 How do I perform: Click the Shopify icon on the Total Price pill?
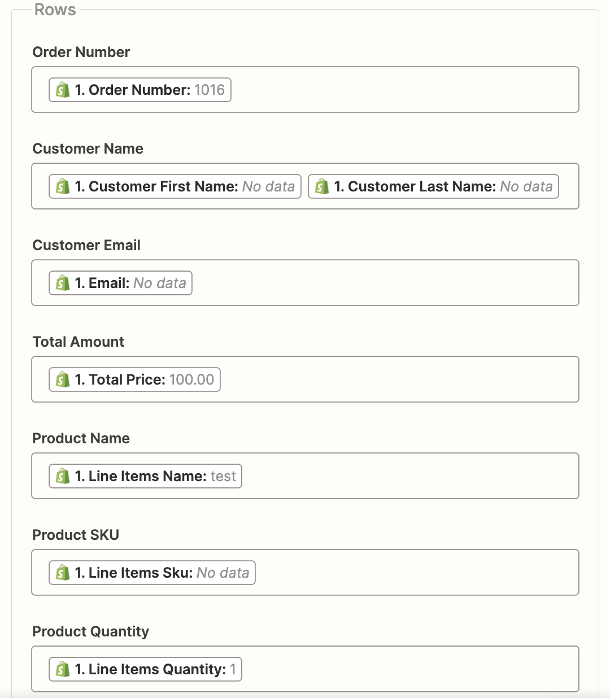point(62,379)
